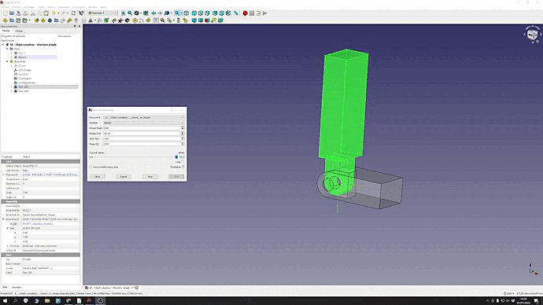This screenshot has height=305, width=543.
Task: Activate the What's This help cursor icon
Action: pyautogui.click(x=81, y=13)
